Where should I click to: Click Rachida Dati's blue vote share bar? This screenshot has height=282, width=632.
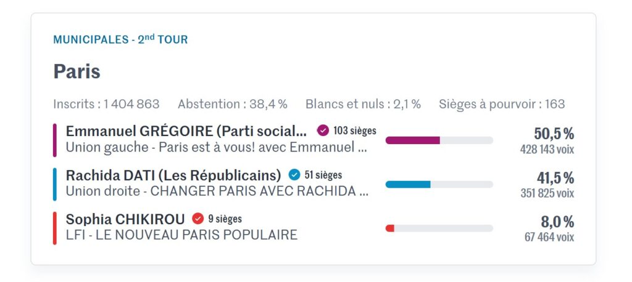[408, 184]
